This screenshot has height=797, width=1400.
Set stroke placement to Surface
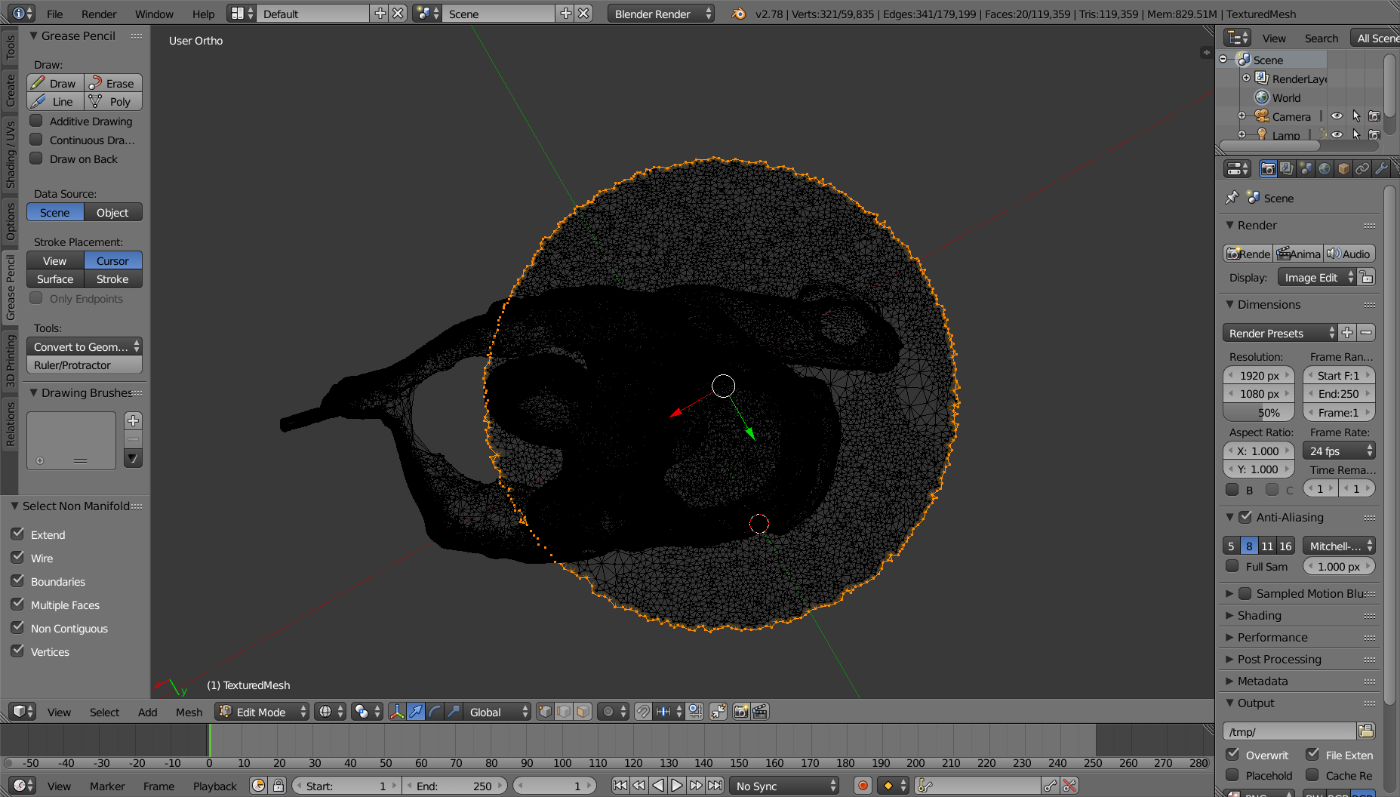(55, 278)
